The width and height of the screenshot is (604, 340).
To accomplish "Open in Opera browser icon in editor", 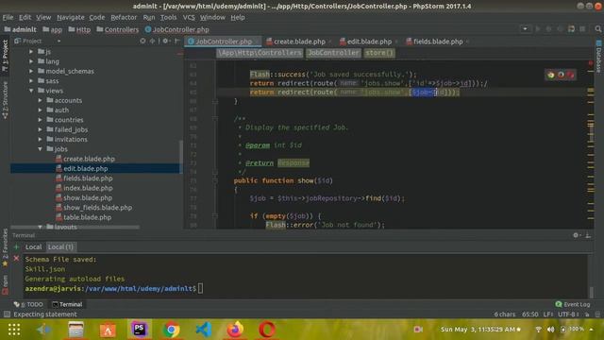I will [x=571, y=75].
